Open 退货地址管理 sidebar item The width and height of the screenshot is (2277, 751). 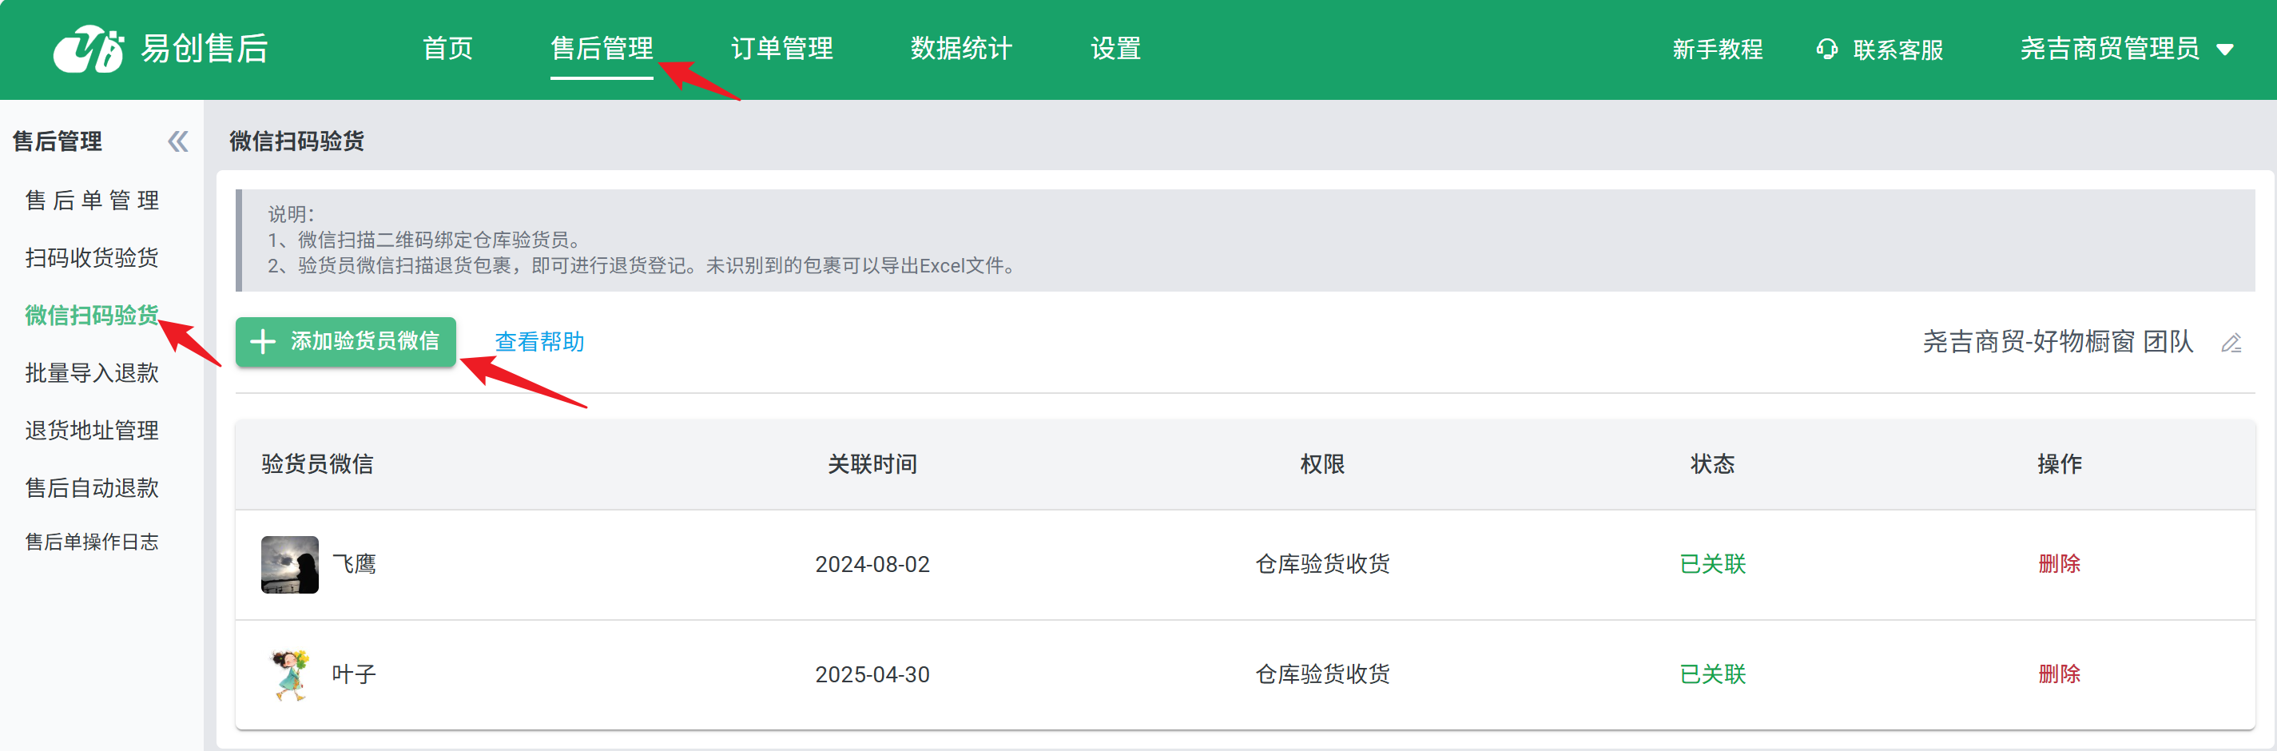92,431
